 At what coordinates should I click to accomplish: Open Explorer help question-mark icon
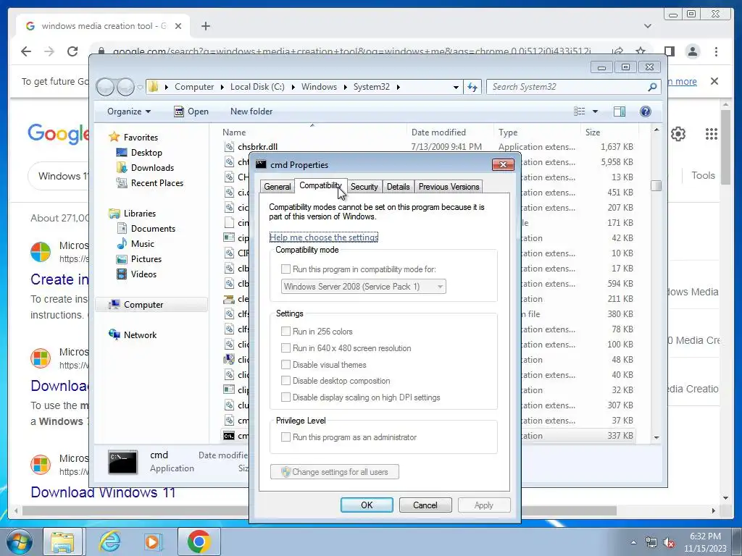(646, 111)
